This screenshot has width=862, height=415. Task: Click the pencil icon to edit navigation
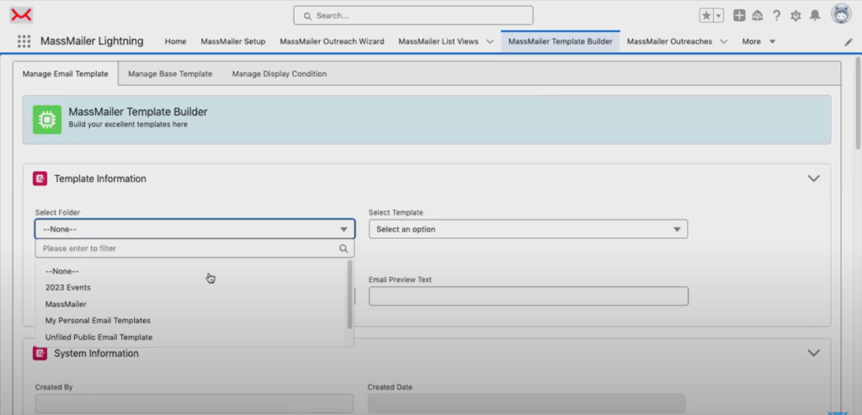[x=849, y=42]
